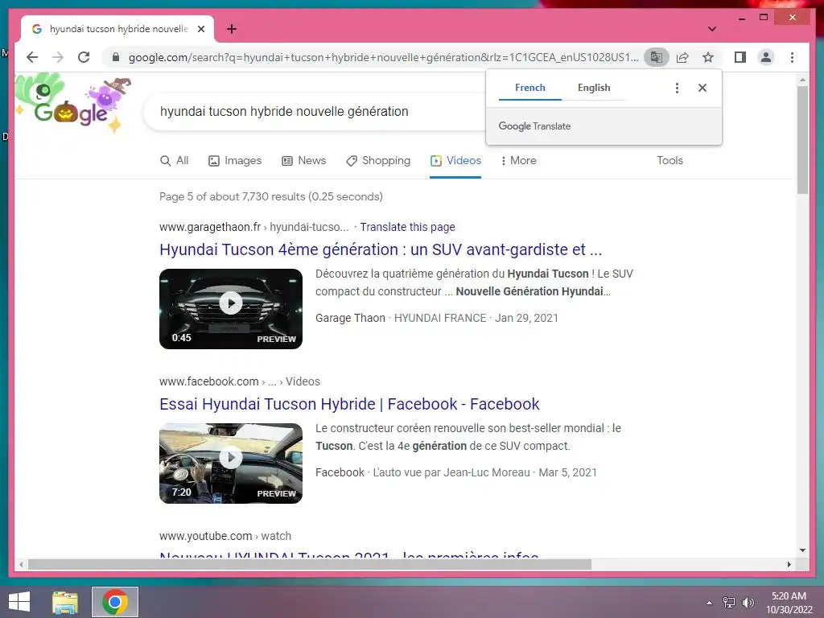Go back to the previous page
The width and height of the screenshot is (824, 618).
pyautogui.click(x=32, y=57)
